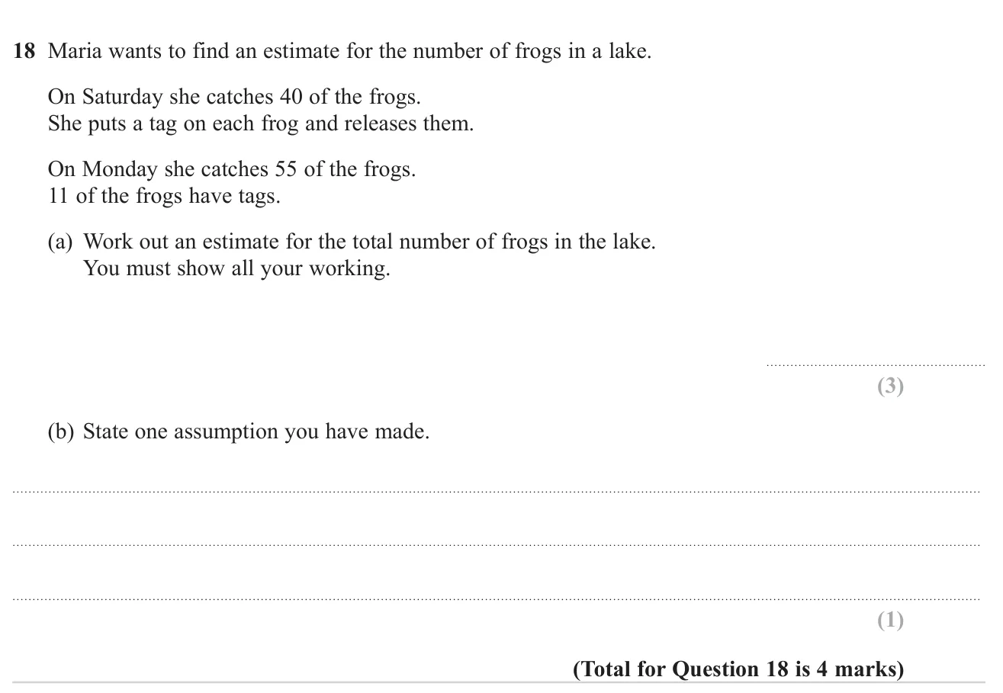Click the text "You must show all your working."

click(236, 269)
